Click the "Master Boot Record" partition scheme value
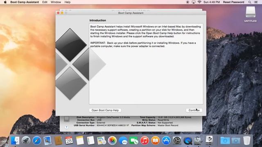This screenshot has height=147, width=262. click(x=168, y=125)
